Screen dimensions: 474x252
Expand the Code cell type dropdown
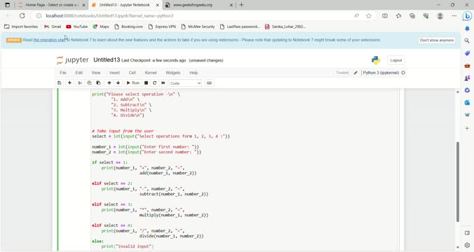click(x=185, y=83)
